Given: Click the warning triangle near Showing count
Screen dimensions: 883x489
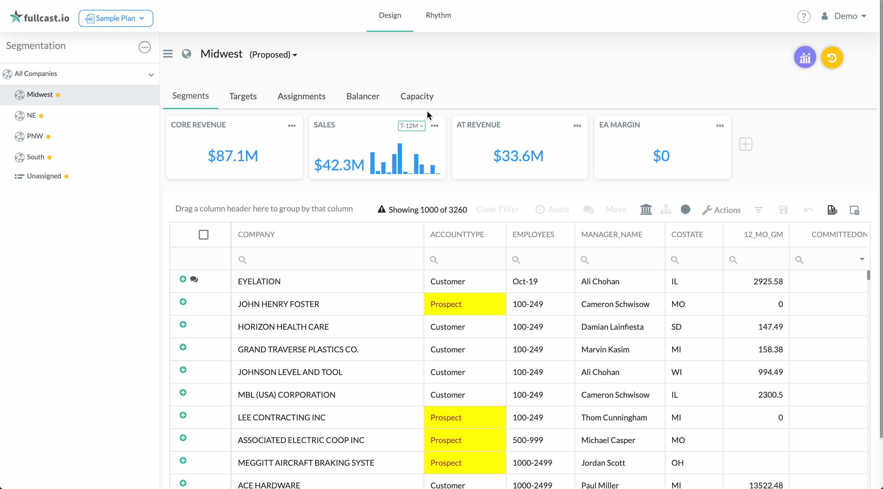Looking at the screenshot, I should pyautogui.click(x=381, y=209).
